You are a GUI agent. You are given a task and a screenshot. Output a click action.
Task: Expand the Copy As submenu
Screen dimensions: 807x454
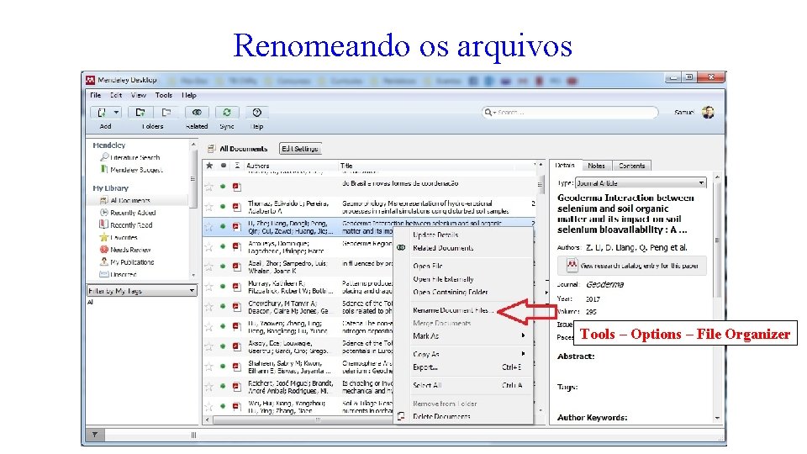(x=463, y=354)
